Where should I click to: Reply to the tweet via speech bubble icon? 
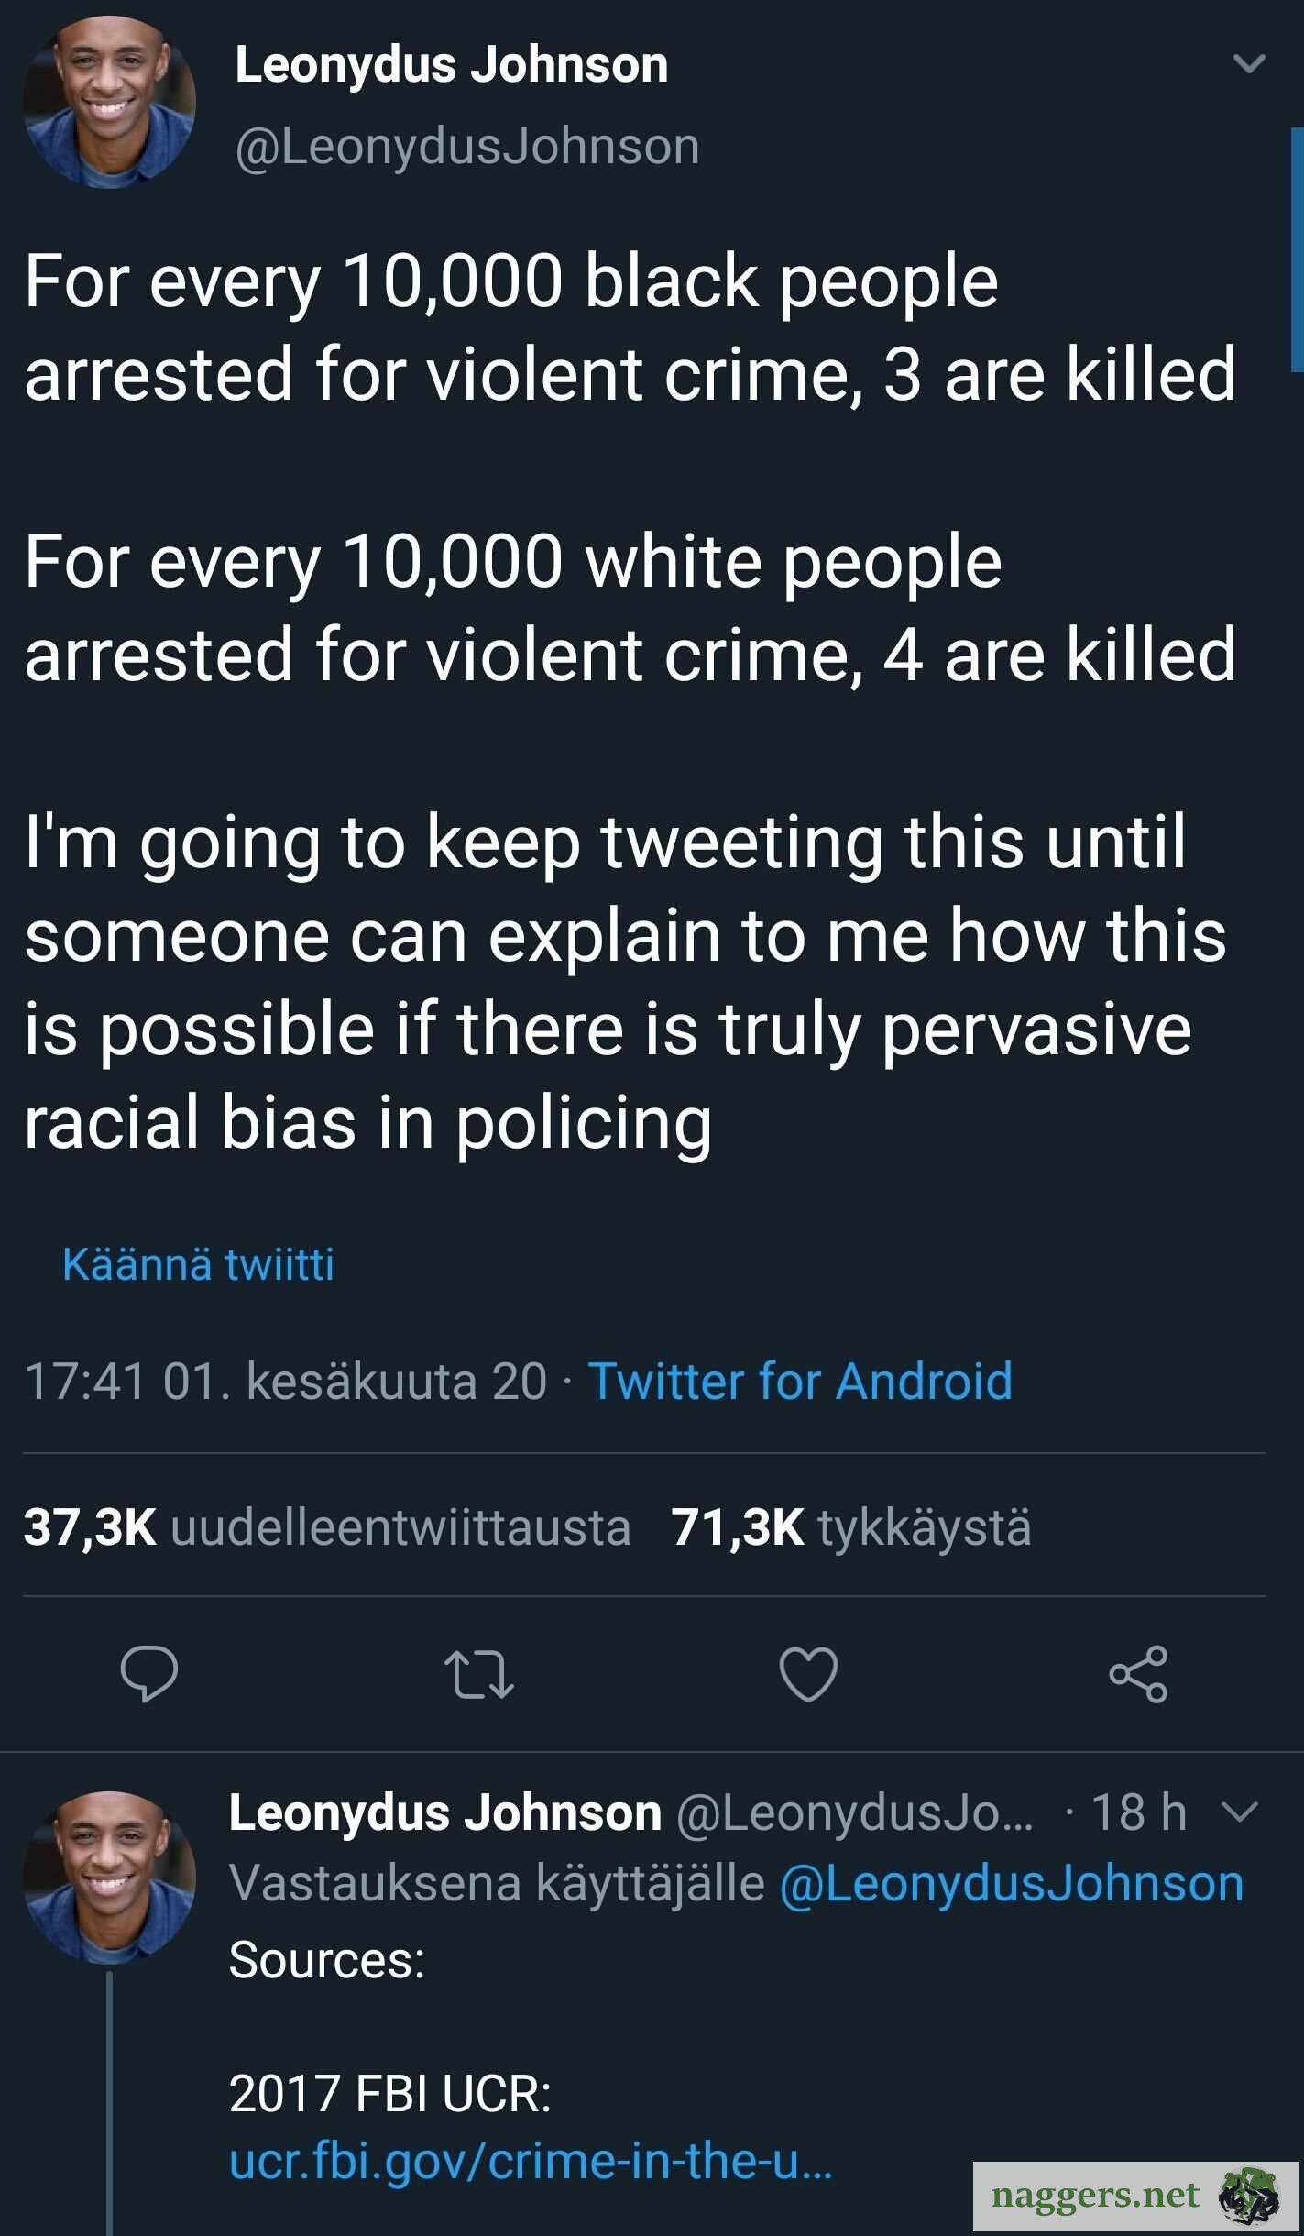coord(148,1674)
